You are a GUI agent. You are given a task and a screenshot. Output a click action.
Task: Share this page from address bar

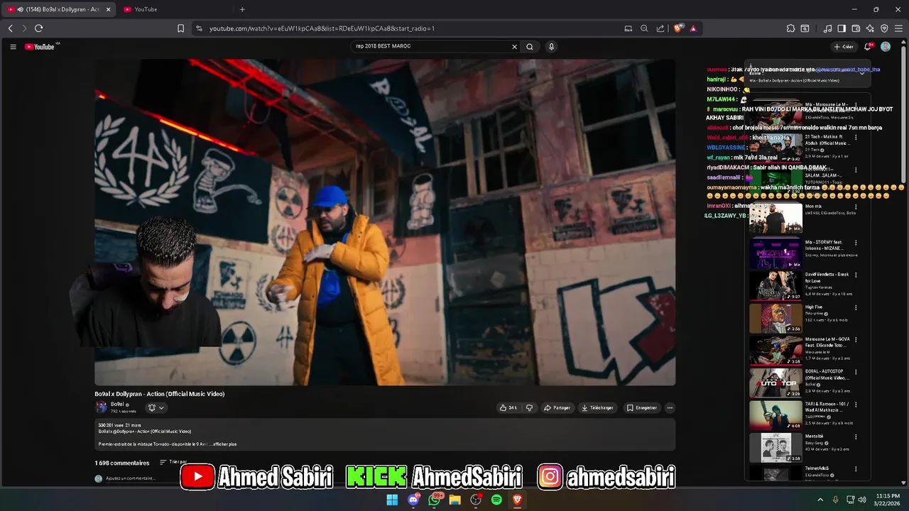click(660, 28)
